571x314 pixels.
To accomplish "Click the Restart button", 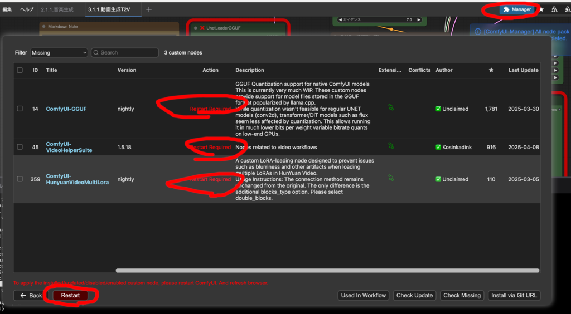I will (70, 296).
